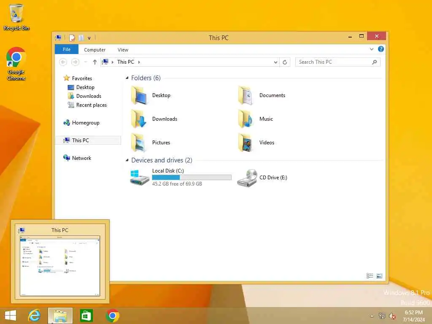The width and height of the screenshot is (432, 324).
Task: Select Desktop under Favorites
Action: (x=81, y=87)
